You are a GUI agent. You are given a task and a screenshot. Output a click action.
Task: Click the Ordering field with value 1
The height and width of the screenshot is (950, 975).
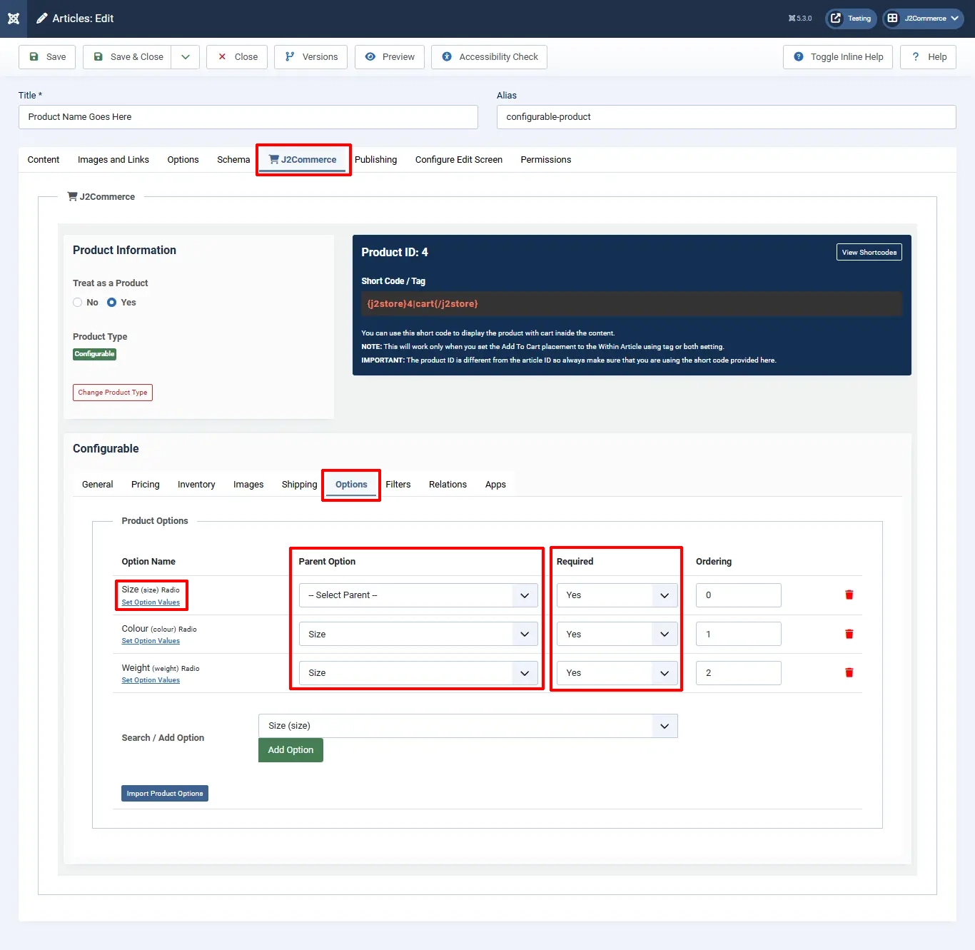(x=739, y=634)
